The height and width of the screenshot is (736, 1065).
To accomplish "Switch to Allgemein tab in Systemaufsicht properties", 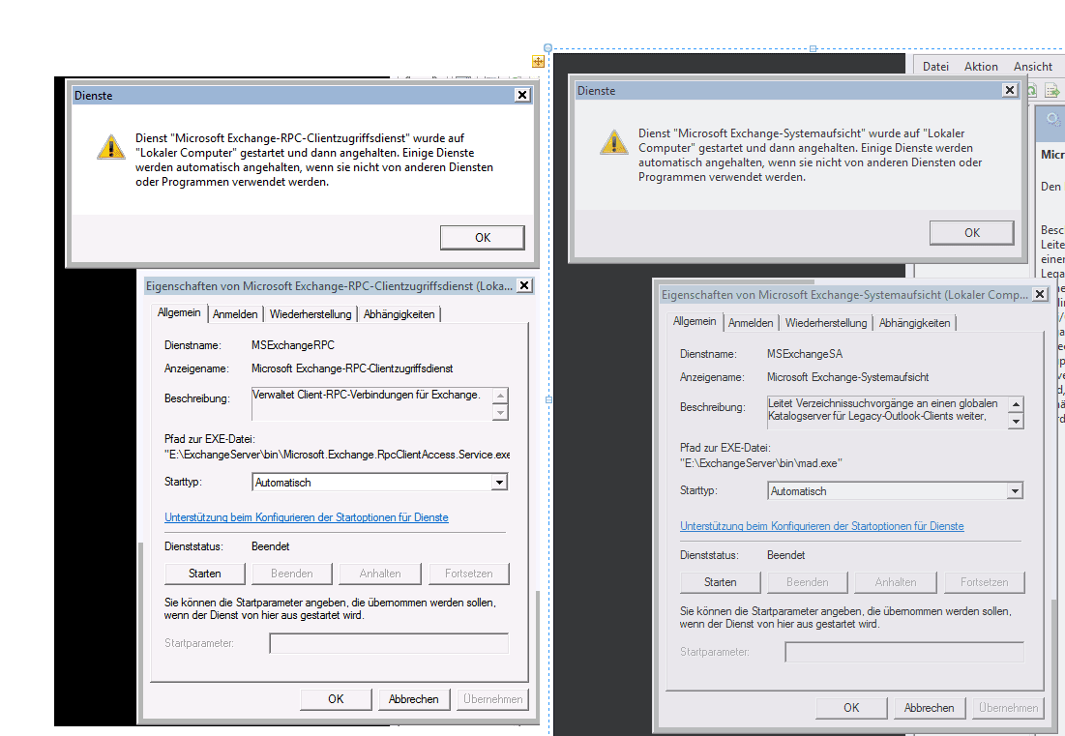I will (695, 321).
